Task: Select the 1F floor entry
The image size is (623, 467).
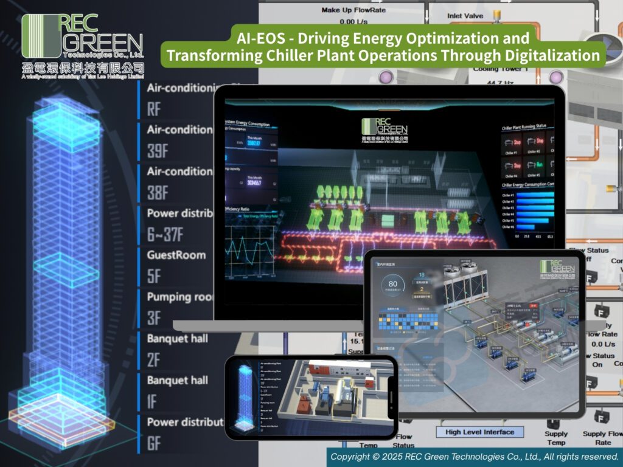Action: point(152,402)
